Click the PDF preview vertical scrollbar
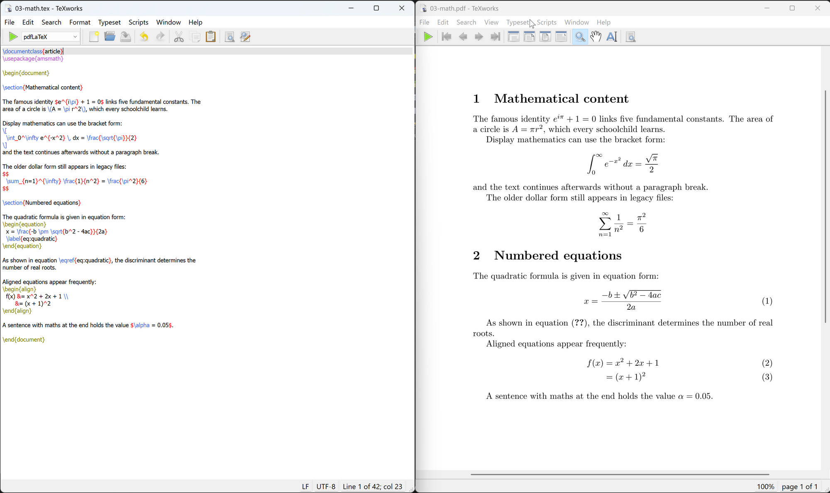The height and width of the screenshot is (493, 830). coord(825,206)
